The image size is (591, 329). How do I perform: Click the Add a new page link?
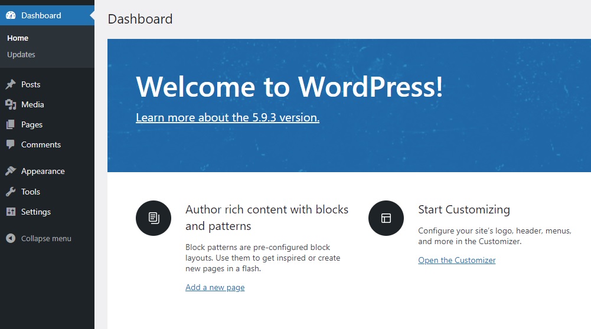(215, 288)
